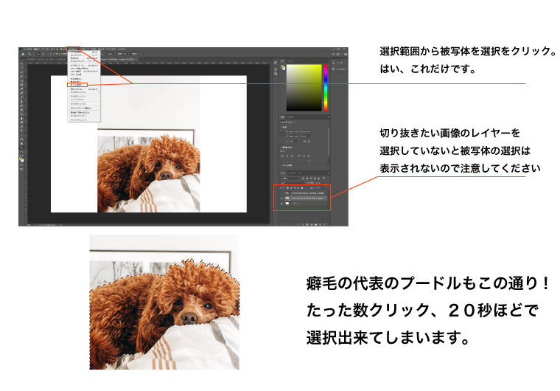Select the Eraser tool
This screenshot has height=391, width=560.
point(21,110)
